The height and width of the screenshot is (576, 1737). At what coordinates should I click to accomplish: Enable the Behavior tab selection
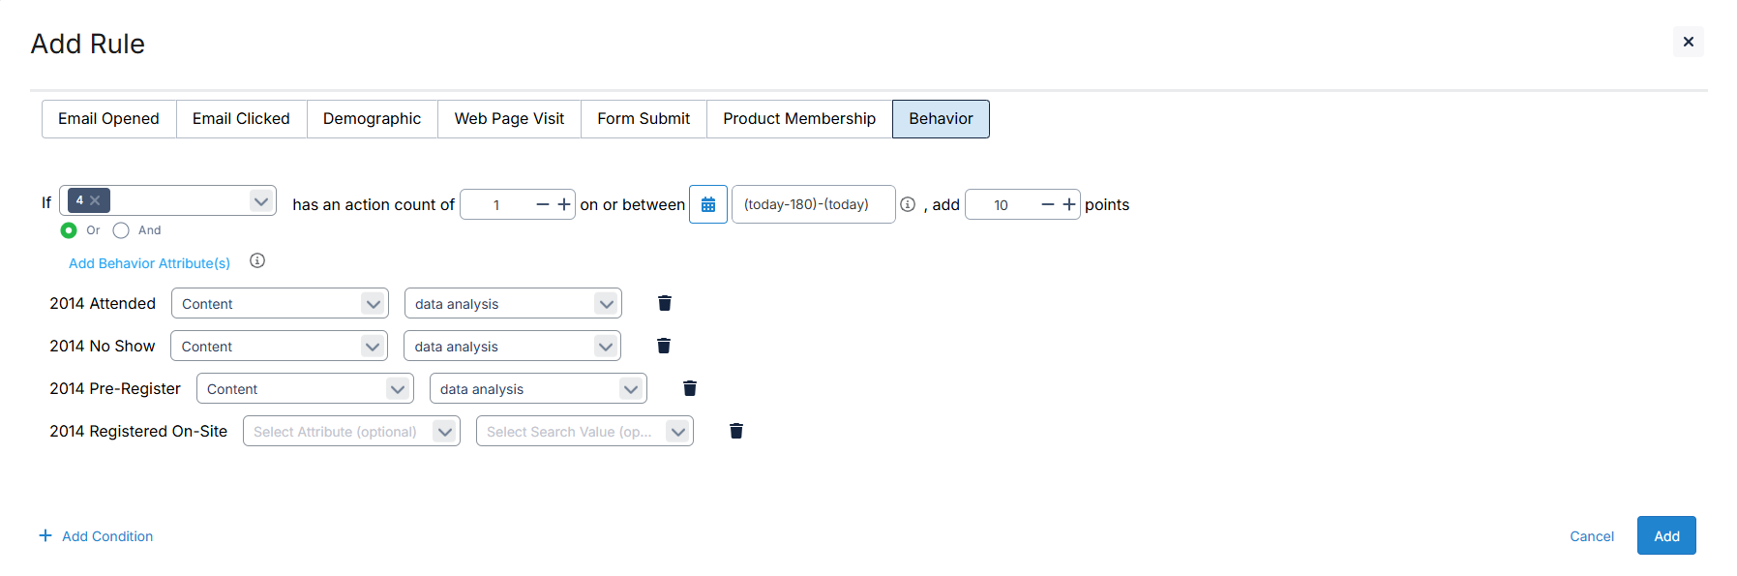pos(940,118)
